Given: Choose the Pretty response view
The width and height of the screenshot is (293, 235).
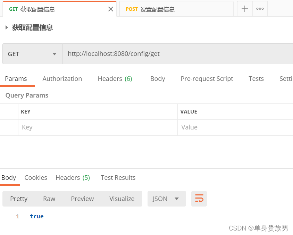Looking at the screenshot, I should pyautogui.click(x=19, y=199).
